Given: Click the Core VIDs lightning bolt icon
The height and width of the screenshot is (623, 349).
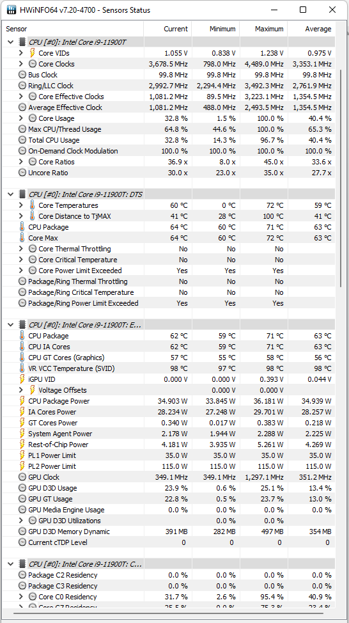Looking at the screenshot, I should 33,53.
